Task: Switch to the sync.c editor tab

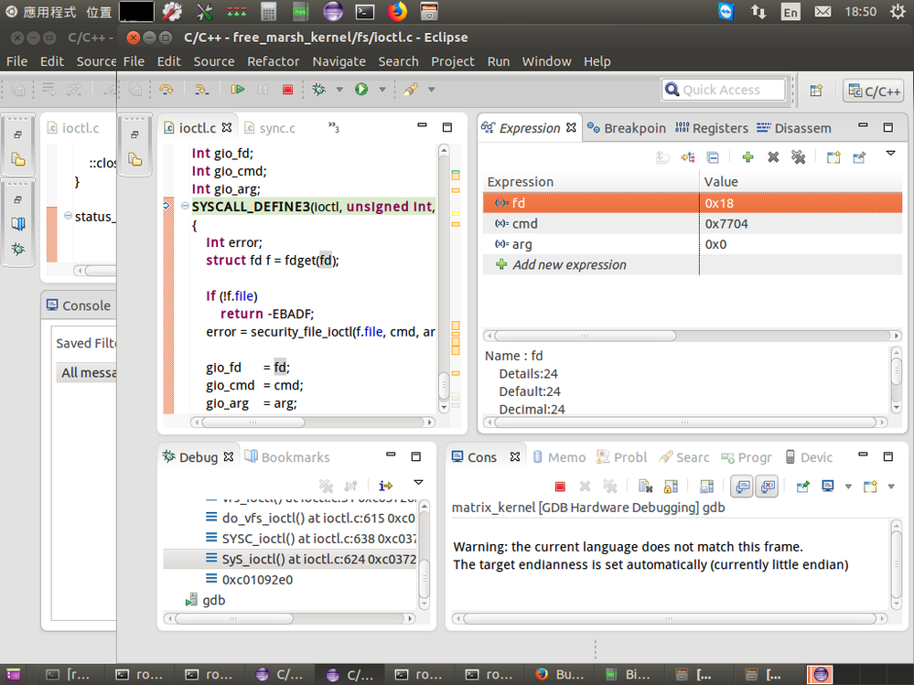Action: pyautogui.click(x=270, y=128)
